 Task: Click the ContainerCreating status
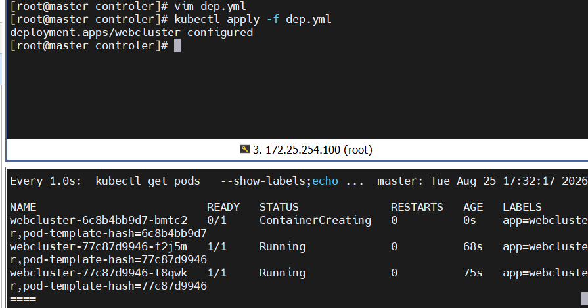coord(315,220)
